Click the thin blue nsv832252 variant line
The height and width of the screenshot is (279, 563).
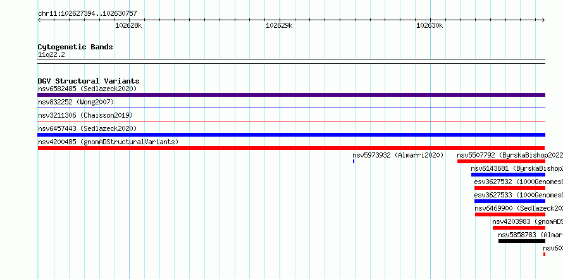[291, 108]
